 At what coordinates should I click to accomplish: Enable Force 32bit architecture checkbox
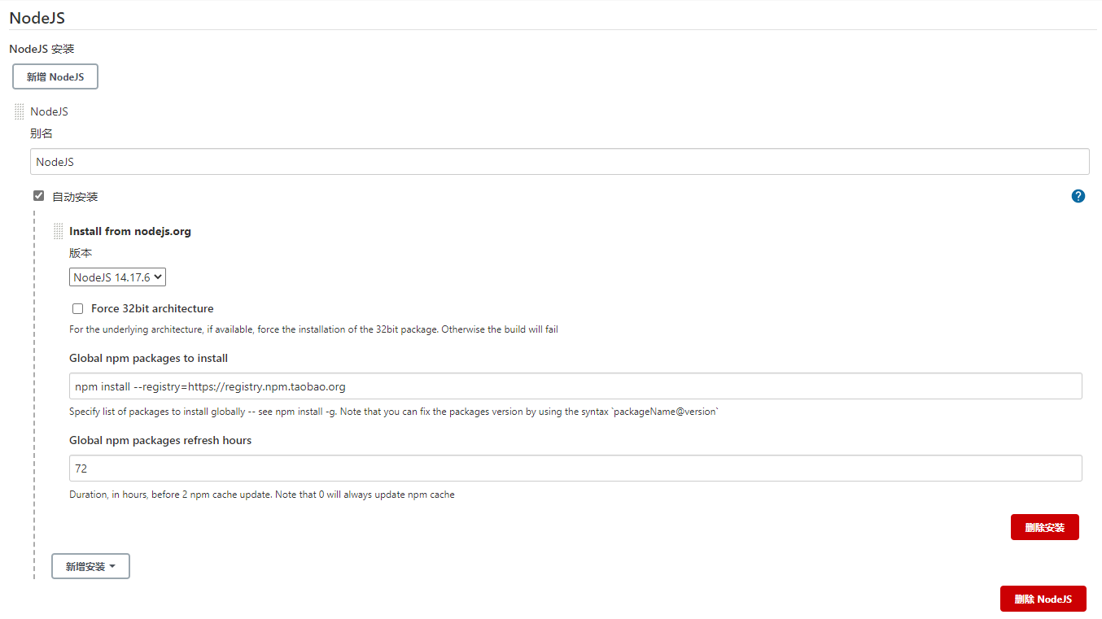[78, 309]
